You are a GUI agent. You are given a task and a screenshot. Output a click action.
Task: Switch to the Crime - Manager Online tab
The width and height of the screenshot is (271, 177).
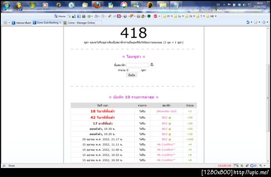click(79, 22)
